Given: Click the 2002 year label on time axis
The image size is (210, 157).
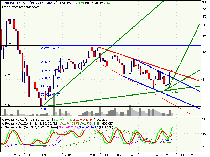Looking at the screenshot, I should (x=17, y=155).
